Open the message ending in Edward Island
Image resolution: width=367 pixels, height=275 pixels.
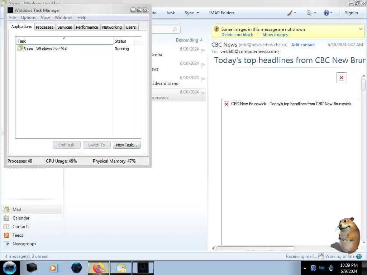tap(179, 81)
